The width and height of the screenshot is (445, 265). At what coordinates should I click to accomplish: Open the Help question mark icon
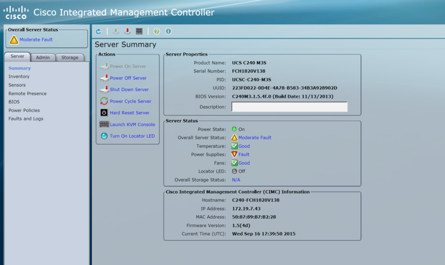pos(157,31)
